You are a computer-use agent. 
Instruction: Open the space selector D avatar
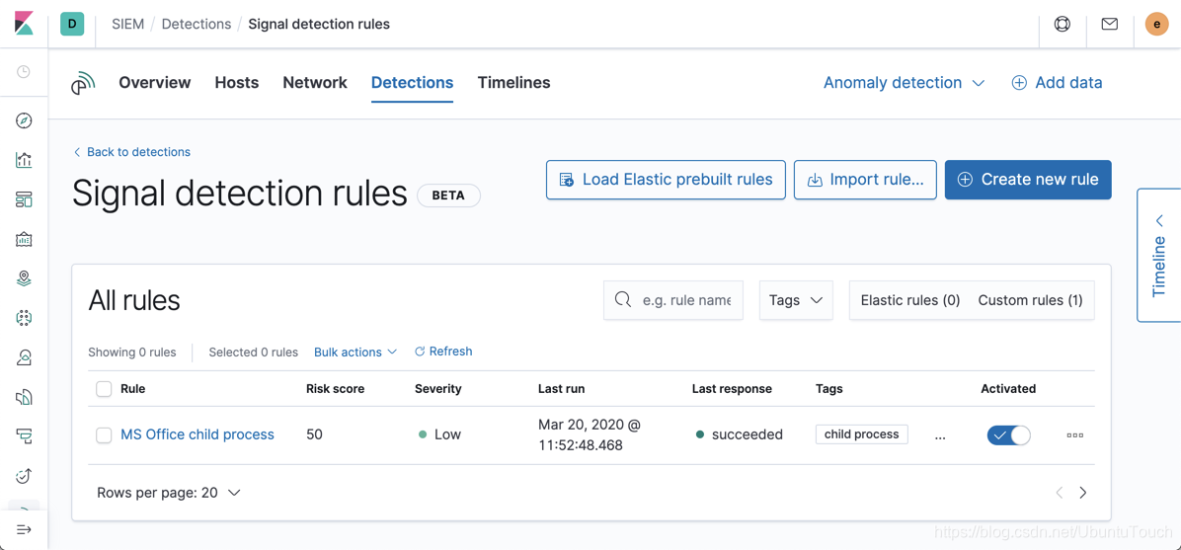[72, 24]
